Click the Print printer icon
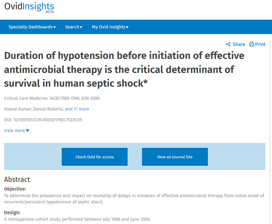The image size is (272, 224). coord(251,44)
